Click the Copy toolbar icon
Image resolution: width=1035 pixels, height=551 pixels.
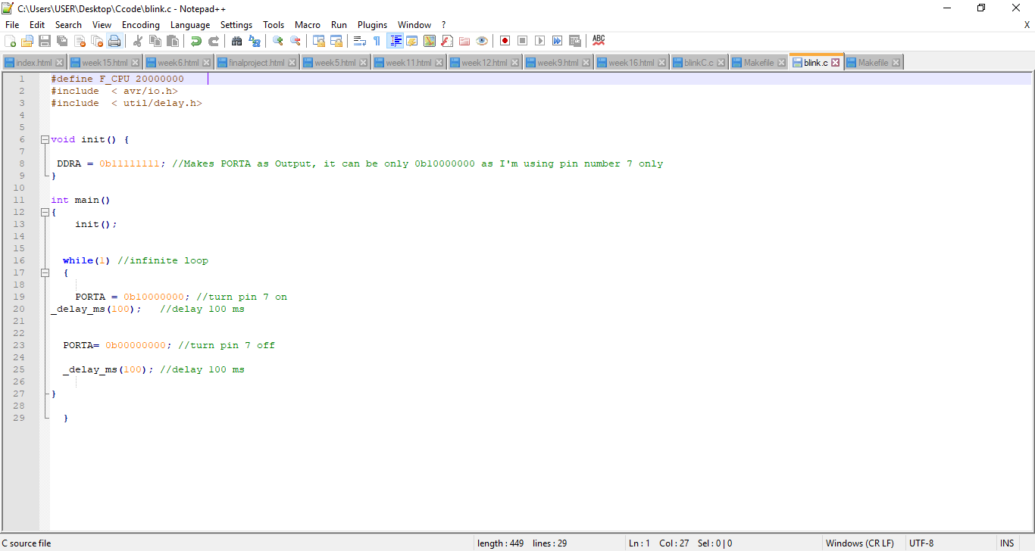click(155, 41)
